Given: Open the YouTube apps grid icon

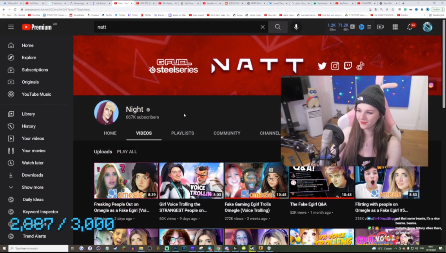Looking at the screenshot, I should tap(395, 27).
